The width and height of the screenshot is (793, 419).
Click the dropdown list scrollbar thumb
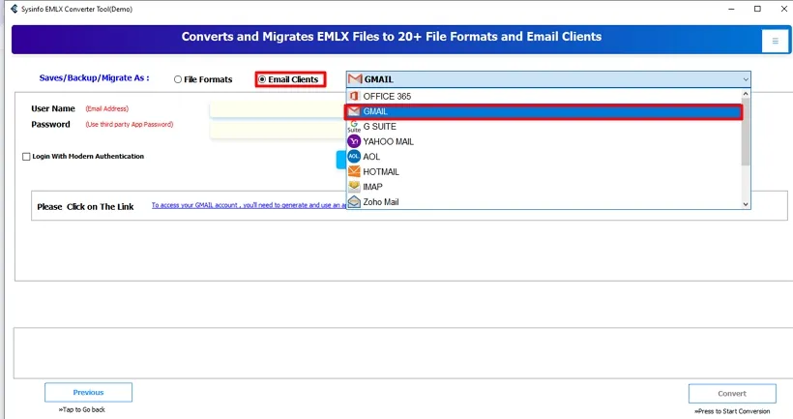(746, 132)
